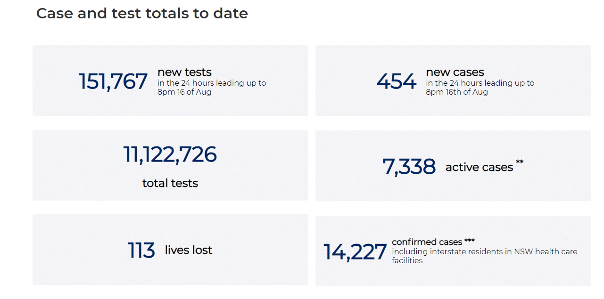The width and height of the screenshot is (604, 299).
Task: Click the "Case and test totals to date" heading
Action: [142, 14]
